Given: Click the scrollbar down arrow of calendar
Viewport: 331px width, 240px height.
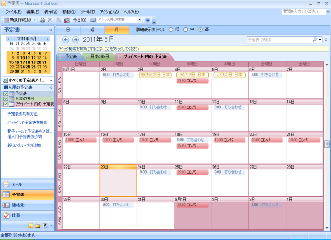Looking at the screenshot, I should tap(327, 228).
